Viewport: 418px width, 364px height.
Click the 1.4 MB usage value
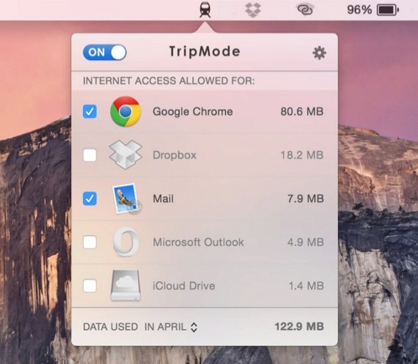307,286
